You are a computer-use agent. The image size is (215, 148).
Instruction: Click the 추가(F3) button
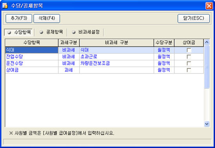click(x=19, y=18)
